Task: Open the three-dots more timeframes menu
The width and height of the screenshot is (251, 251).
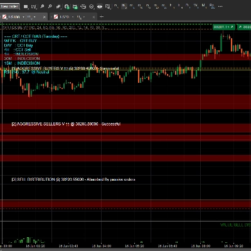Action: [x=220, y=6]
